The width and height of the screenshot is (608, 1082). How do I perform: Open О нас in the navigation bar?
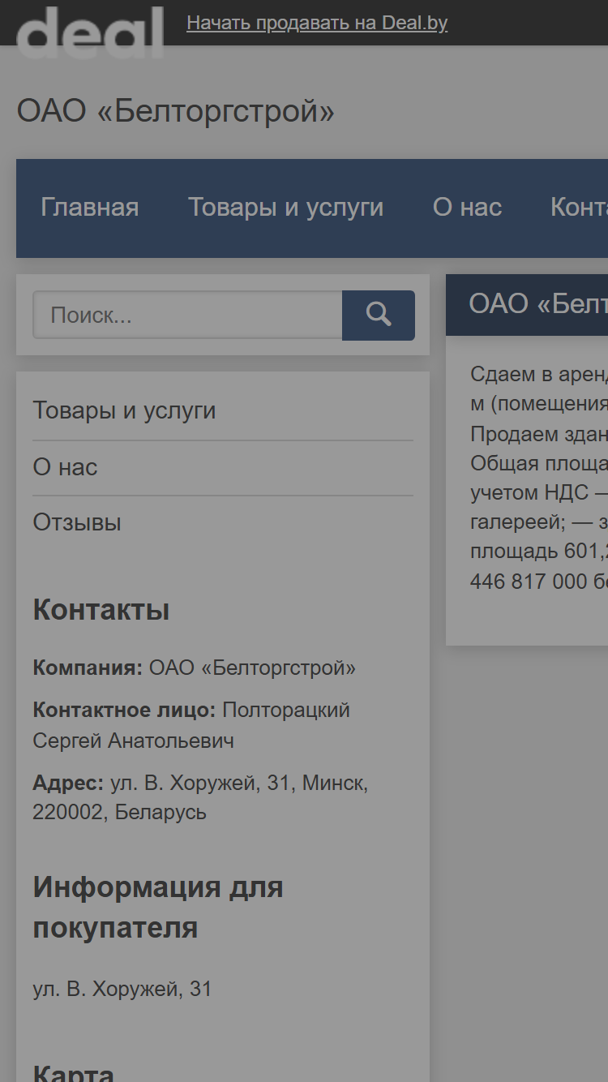(468, 208)
